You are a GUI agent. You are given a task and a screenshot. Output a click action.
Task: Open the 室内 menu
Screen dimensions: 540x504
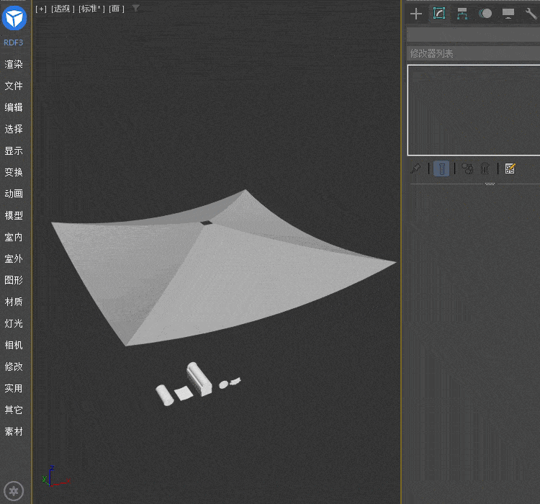coord(14,237)
